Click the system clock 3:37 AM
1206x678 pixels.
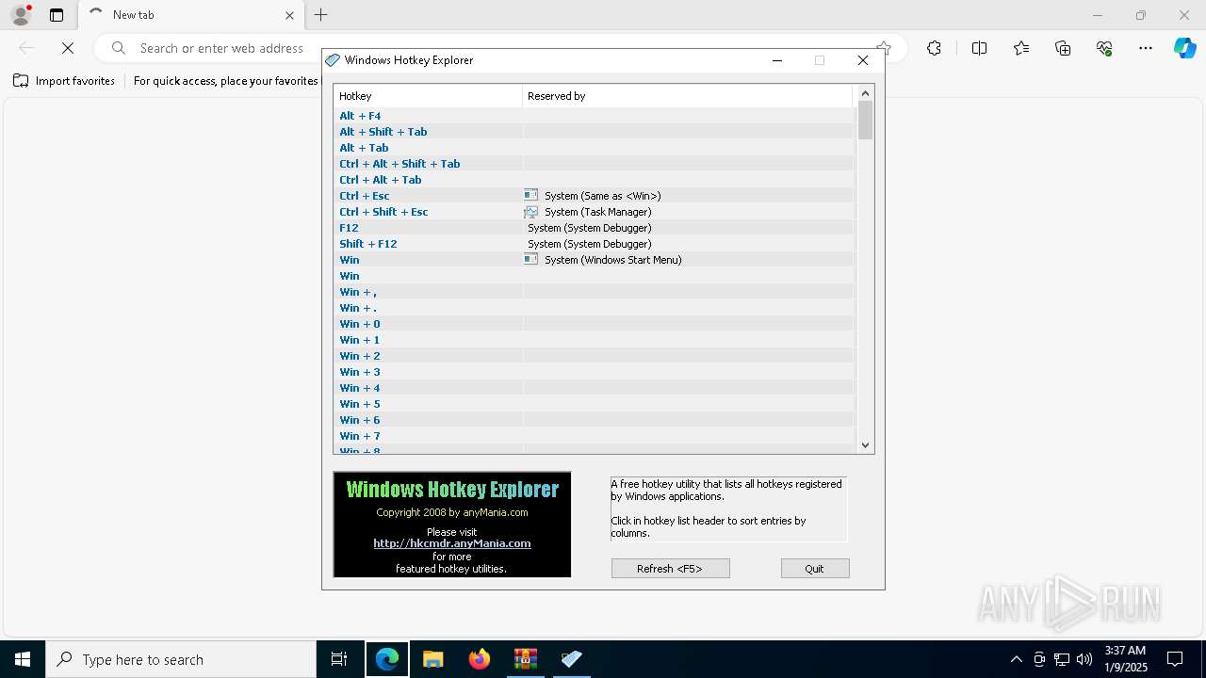click(x=1125, y=659)
